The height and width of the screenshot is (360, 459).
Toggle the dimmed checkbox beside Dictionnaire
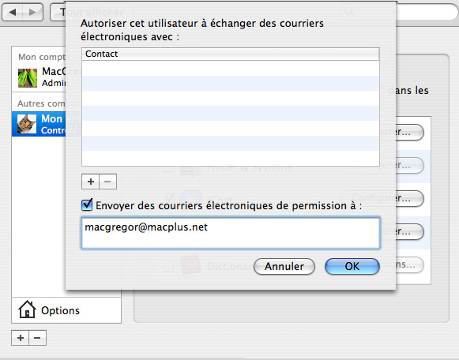point(169,266)
